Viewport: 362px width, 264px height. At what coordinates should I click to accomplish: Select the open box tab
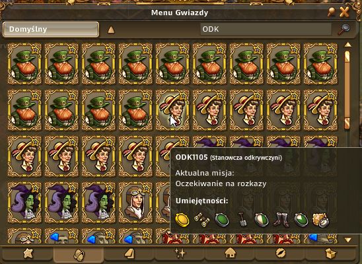click(x=331, y=253)
